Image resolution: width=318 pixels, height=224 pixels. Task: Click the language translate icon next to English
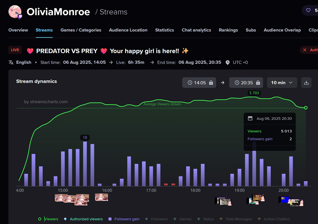(x=11, y=63)
